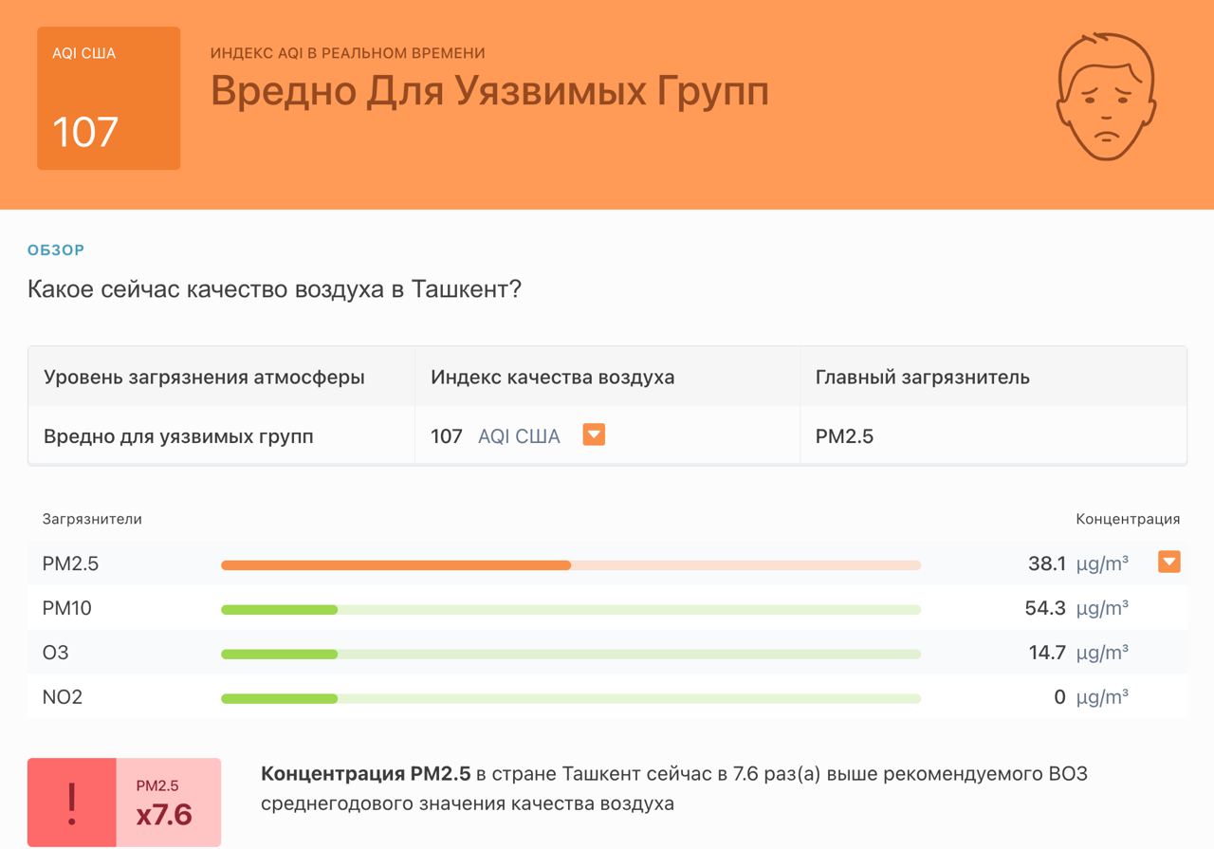Click the ОБЗОР section label
Screen dimensions: 1214x849
tap(56, 250)
